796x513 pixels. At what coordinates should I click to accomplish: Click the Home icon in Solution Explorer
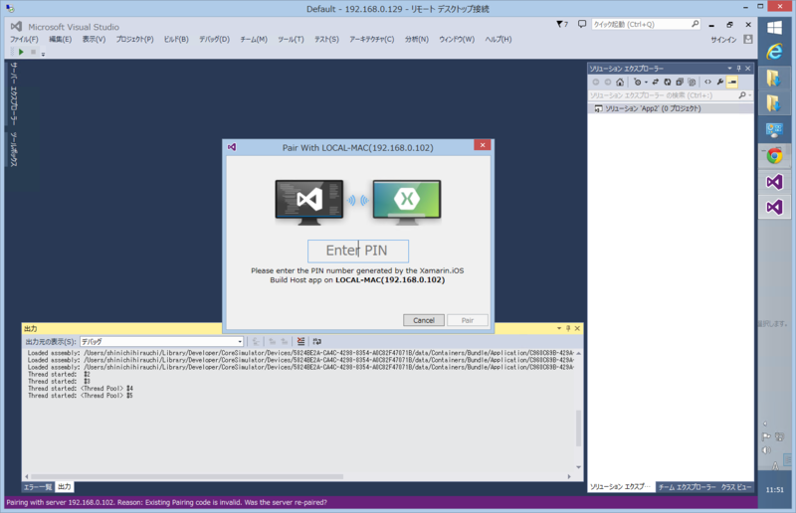point(620,82)
